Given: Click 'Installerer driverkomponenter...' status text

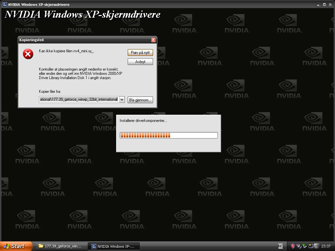Looking at the screenshot, I should point(143,121).
